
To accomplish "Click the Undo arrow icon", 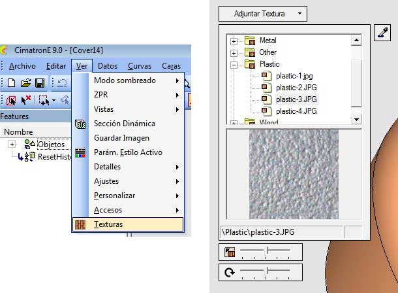I will [61, 83].
